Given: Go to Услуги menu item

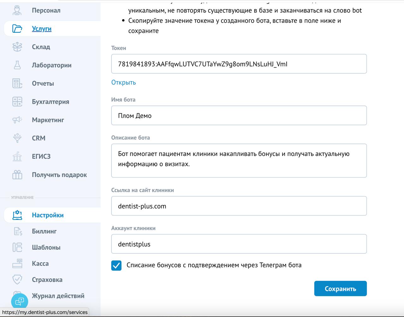Looking at the screenshot, I should pyautogui.click(x=42, y=29).
